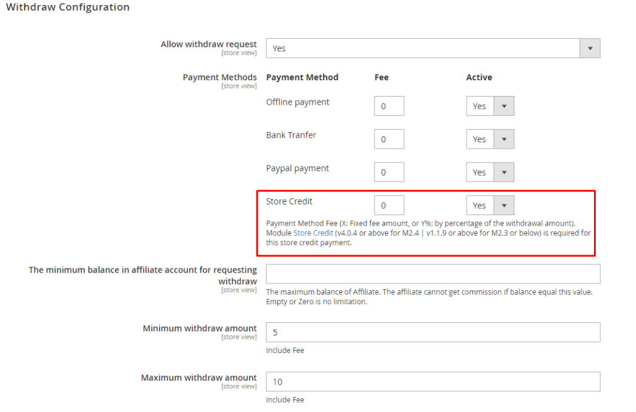Click the minimum affiliate balance input field

pyautogui.click(x=433, y=274)
